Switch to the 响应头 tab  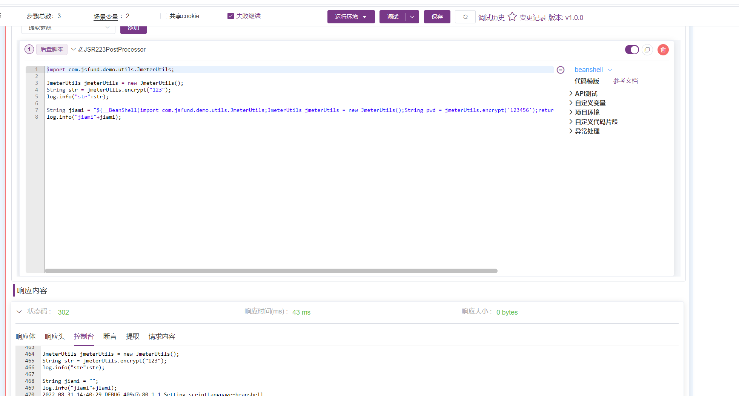pos(54,336)
